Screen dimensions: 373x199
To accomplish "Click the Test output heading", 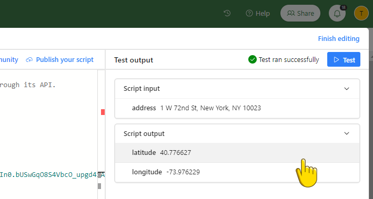I will coord(134,60).
